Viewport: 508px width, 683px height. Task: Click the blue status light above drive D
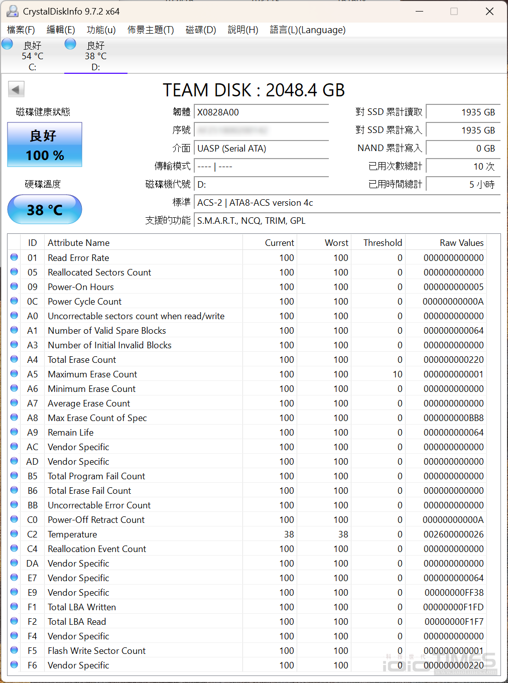[x=70, y=44]
